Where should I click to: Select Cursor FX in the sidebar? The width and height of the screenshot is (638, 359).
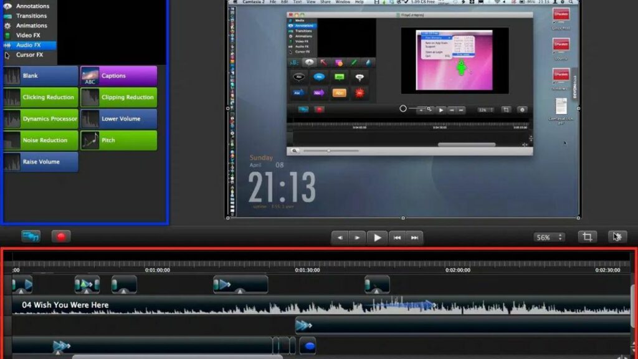click(x=29, y=55)
